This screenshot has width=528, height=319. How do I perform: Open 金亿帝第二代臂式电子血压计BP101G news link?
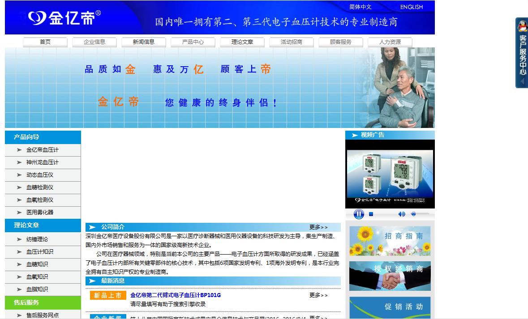176,295
